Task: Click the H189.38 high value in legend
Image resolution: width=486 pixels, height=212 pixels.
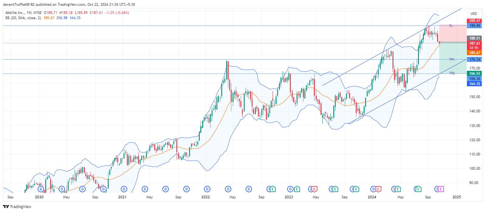Action: click(x=66, y=13)
